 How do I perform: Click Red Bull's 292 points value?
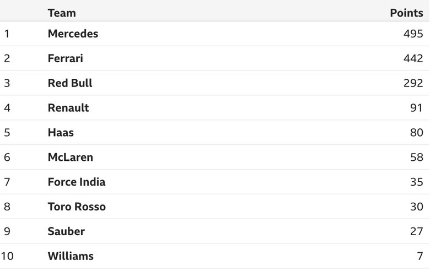pos(413,83)
